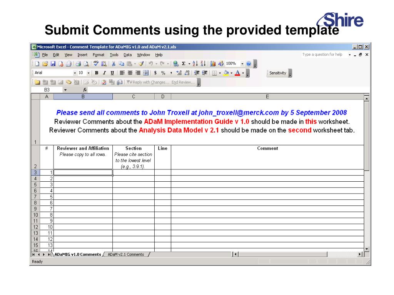The height and width of the screenshot is (295, 394).
Task: Click the Open file folder icon
Action: point(45,64)
